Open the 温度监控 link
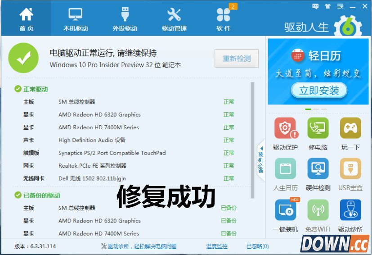Screen dimensions: 372x255 pos(217,246)
